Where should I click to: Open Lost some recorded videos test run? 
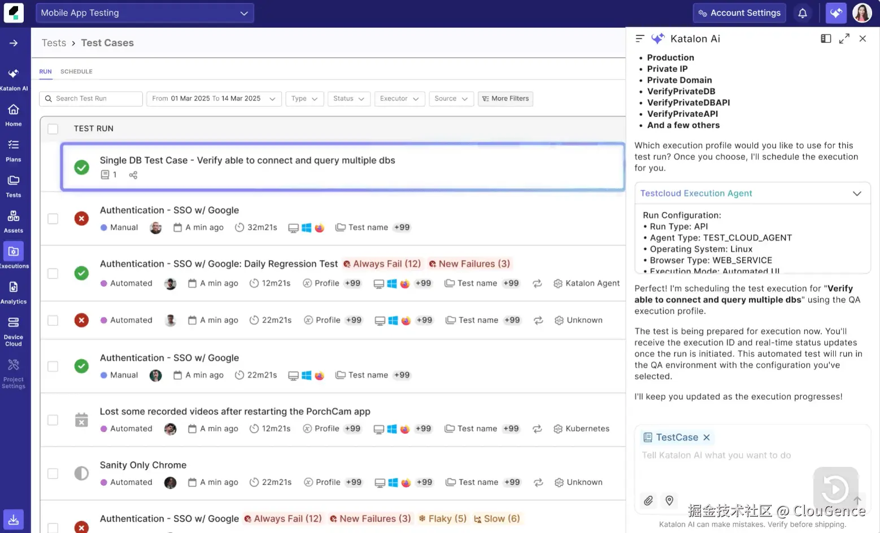pyautogui.click(x=235, y=412)
